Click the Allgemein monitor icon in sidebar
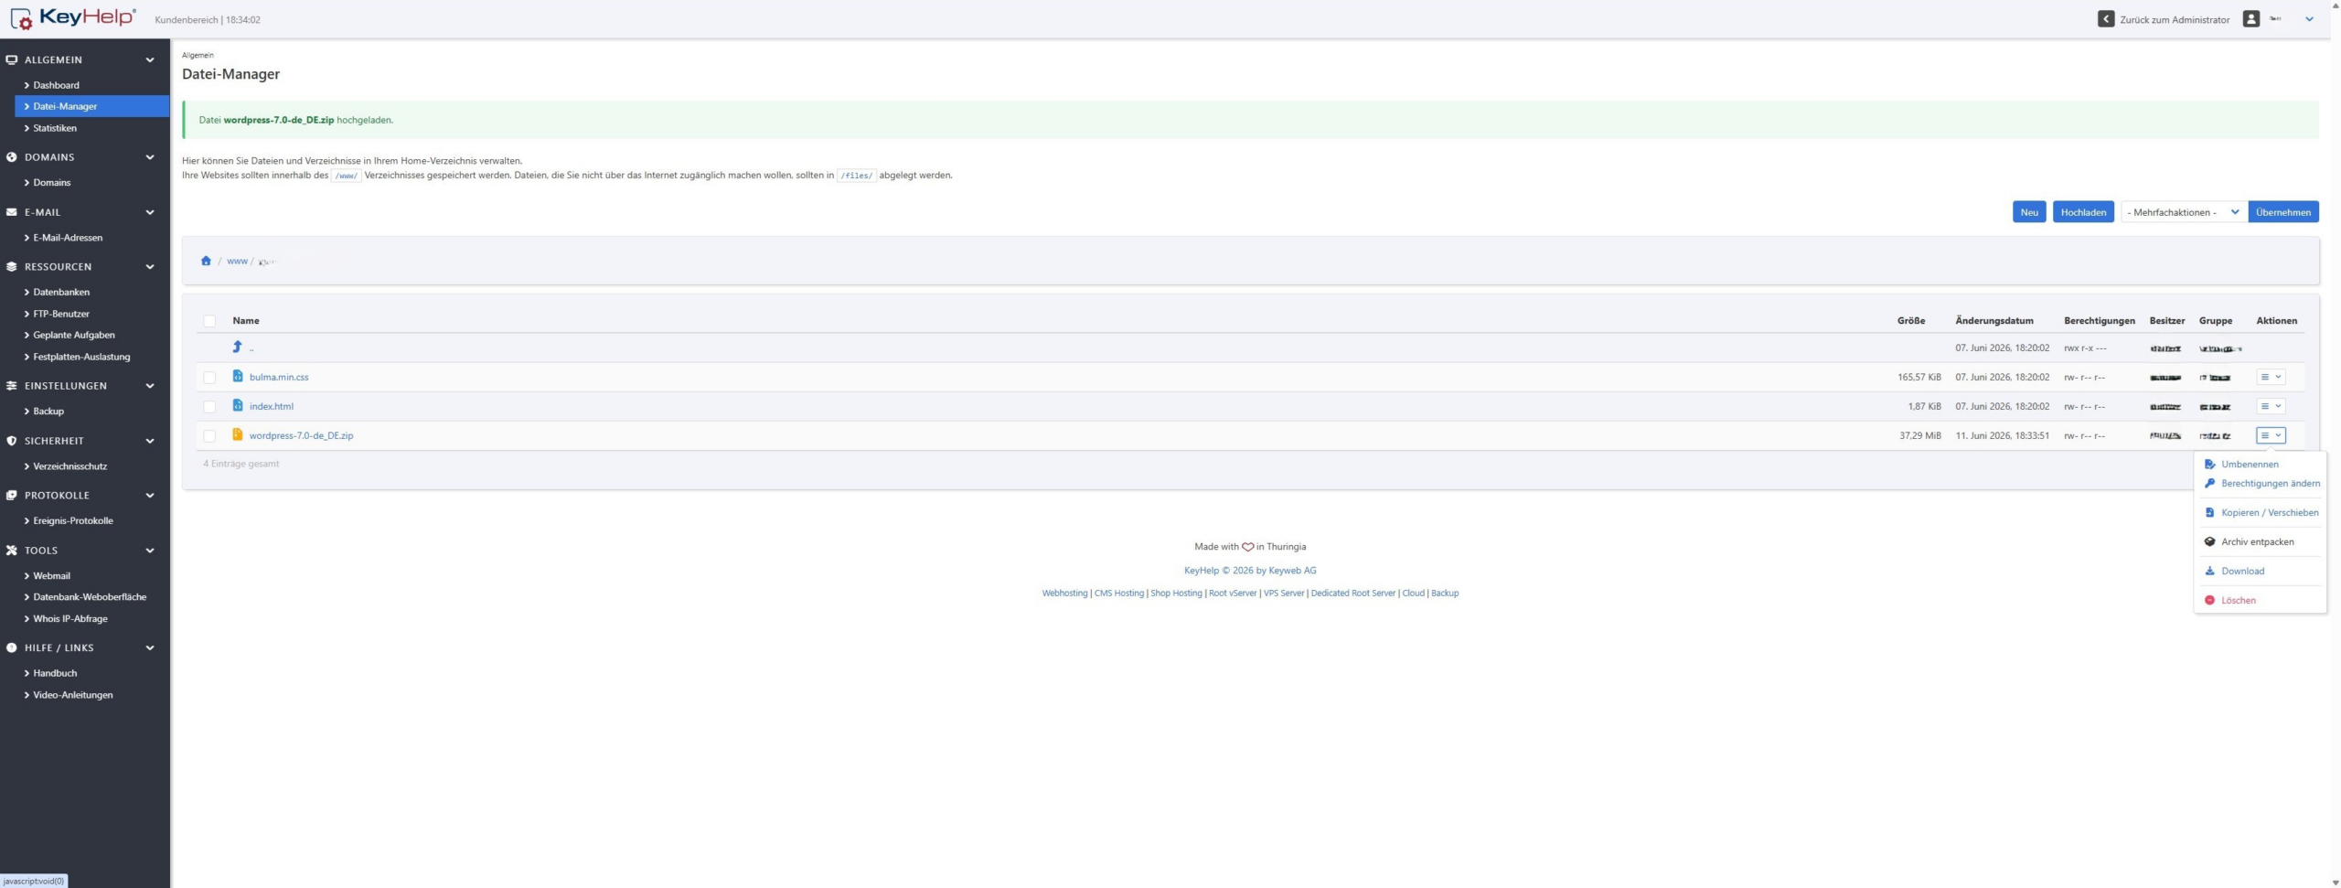Viewport: 2341px width, 888px height. [x=12, y=60]
